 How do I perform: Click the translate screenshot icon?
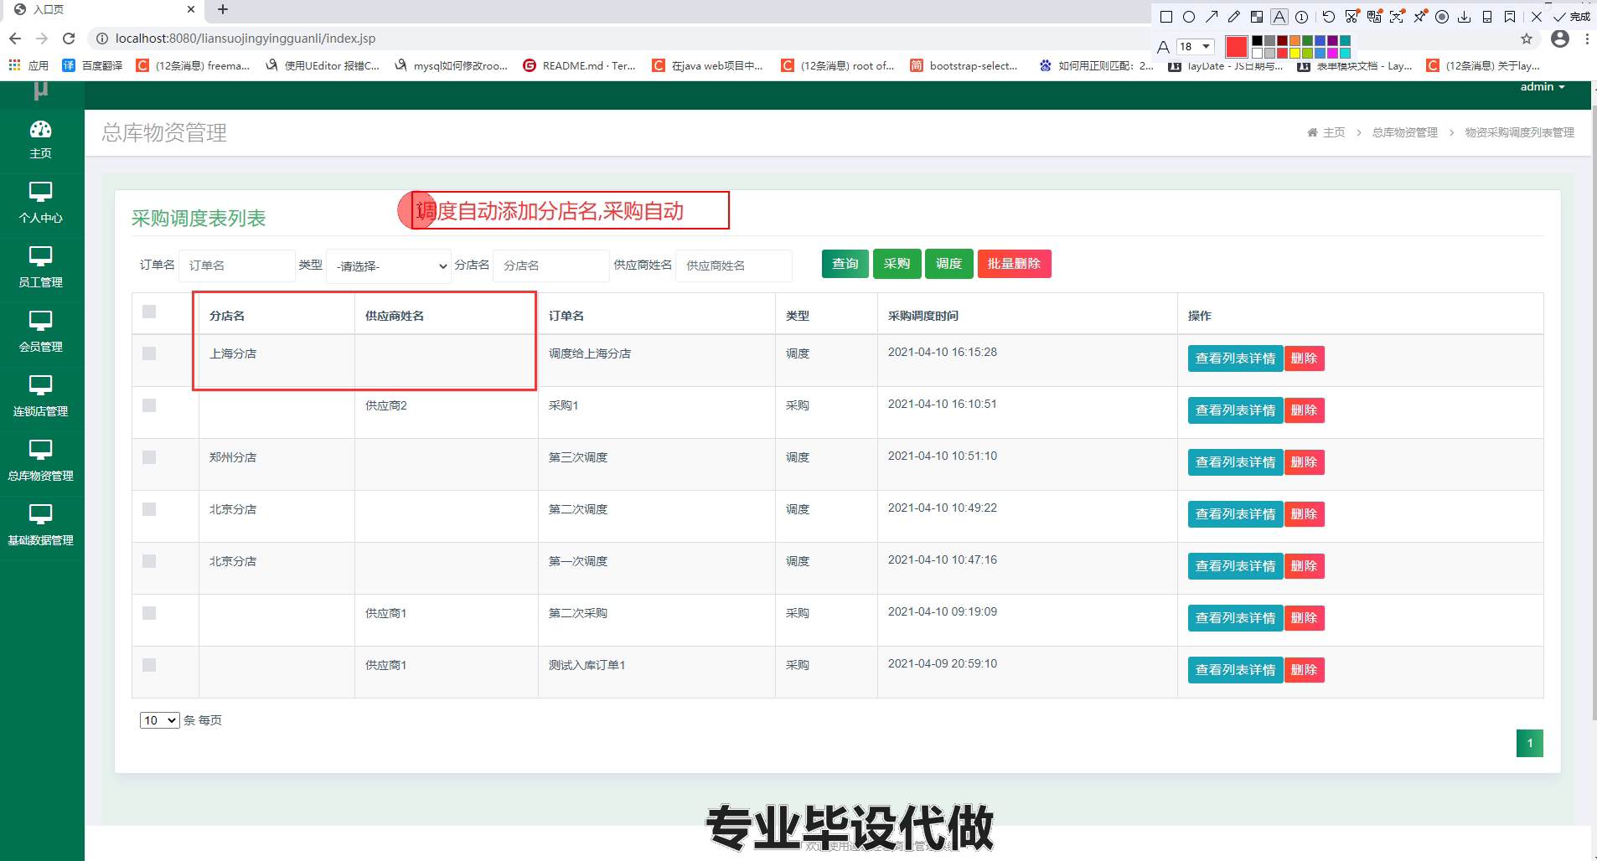(x=1374, y=17)
